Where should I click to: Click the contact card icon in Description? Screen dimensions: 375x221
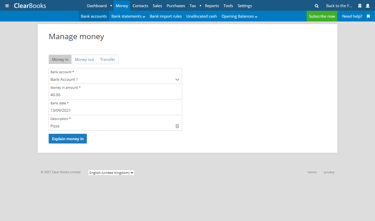pos(177,126)
